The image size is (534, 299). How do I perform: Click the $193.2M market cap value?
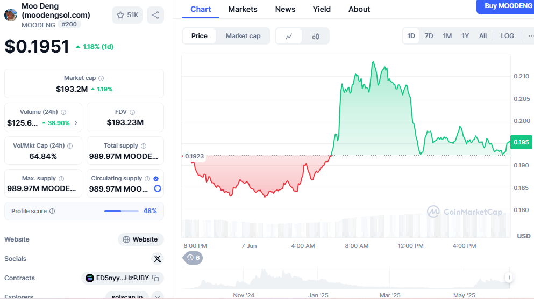coord(72,89)
